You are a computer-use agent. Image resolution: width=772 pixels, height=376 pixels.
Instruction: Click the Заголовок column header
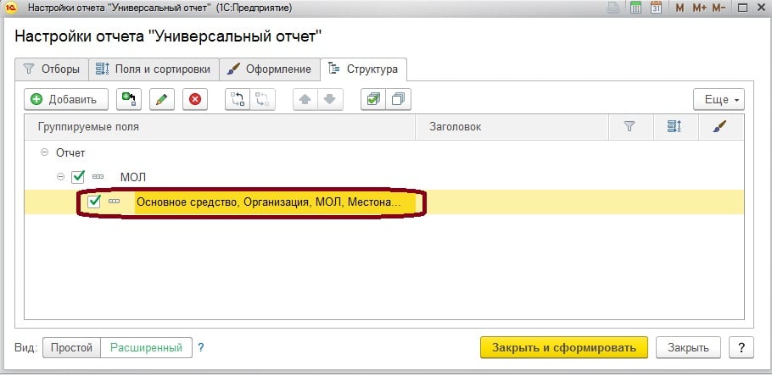click(455, 126)
